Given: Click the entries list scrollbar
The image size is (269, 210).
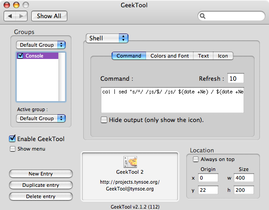Looking at the screenshot, I should (62, 77).
